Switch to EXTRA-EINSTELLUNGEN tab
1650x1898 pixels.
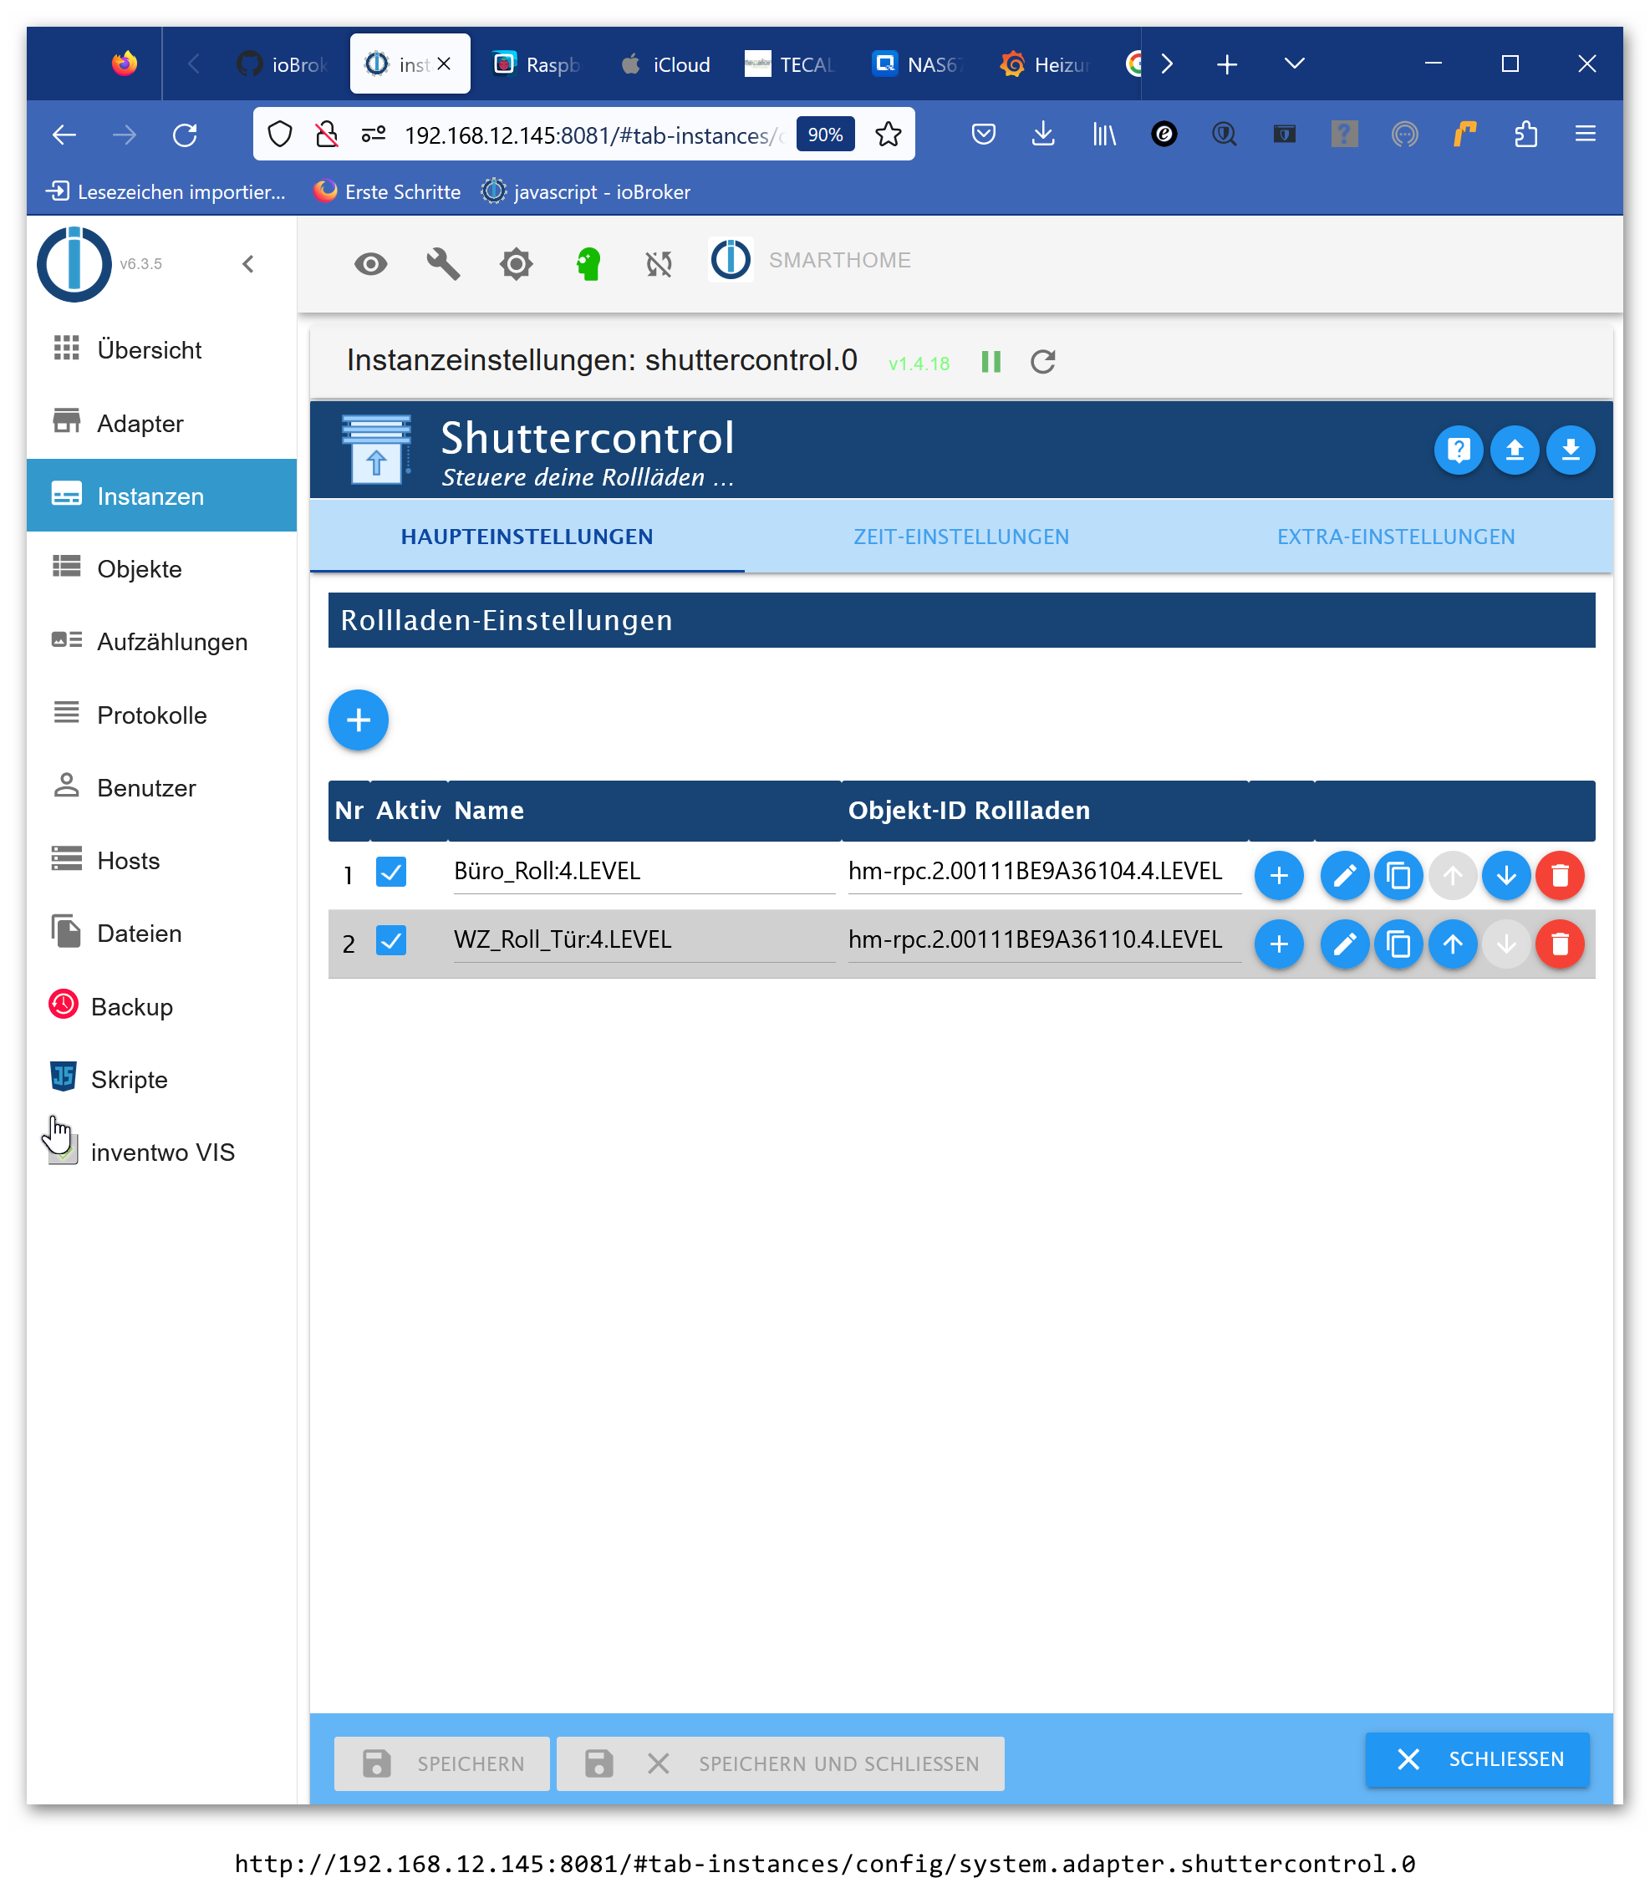tap(1396, 537)
